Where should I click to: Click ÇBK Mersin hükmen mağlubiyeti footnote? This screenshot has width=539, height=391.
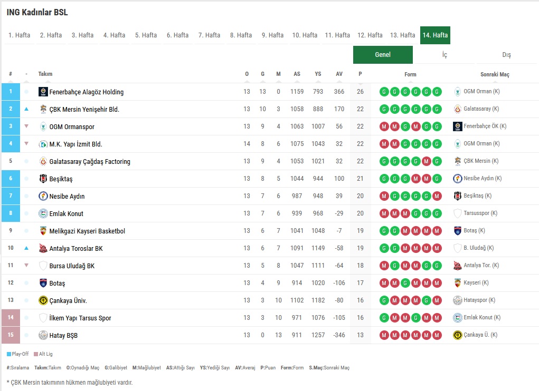pyautogui.click(x=70, y=383)
